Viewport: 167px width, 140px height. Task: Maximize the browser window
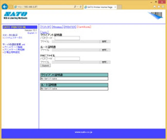[156, 2]
